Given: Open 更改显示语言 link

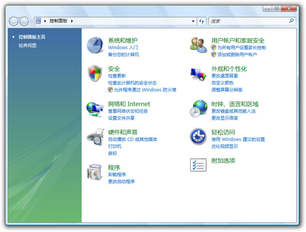Looking at the screenshot, I should (225, 118).
